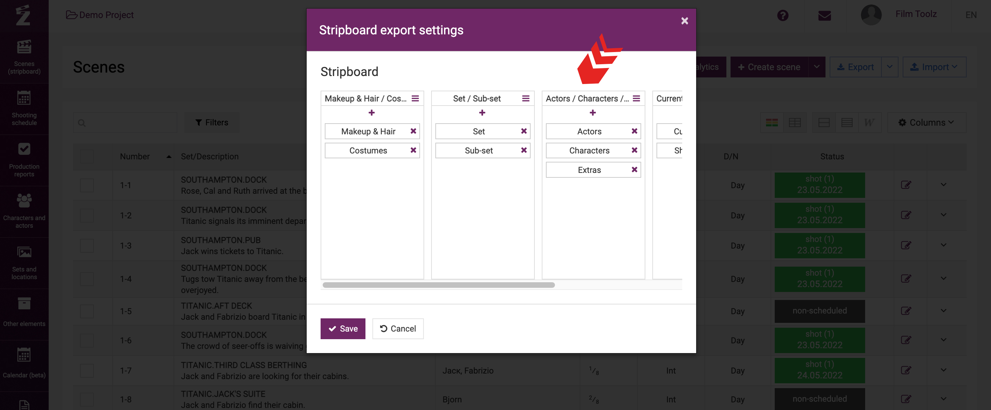This screenshot has height=410, width=991.
Task: Remove the Makeup & Hair item
Action: pyautogui.click(x=413, y=131)
